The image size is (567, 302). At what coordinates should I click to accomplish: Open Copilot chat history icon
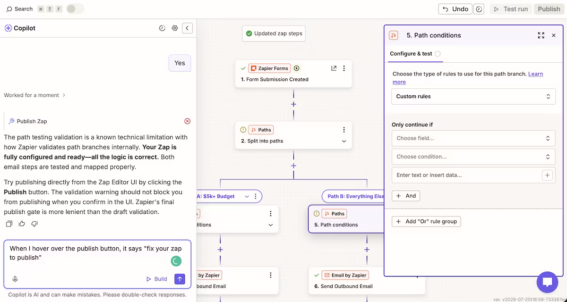[x=162, y=28]
